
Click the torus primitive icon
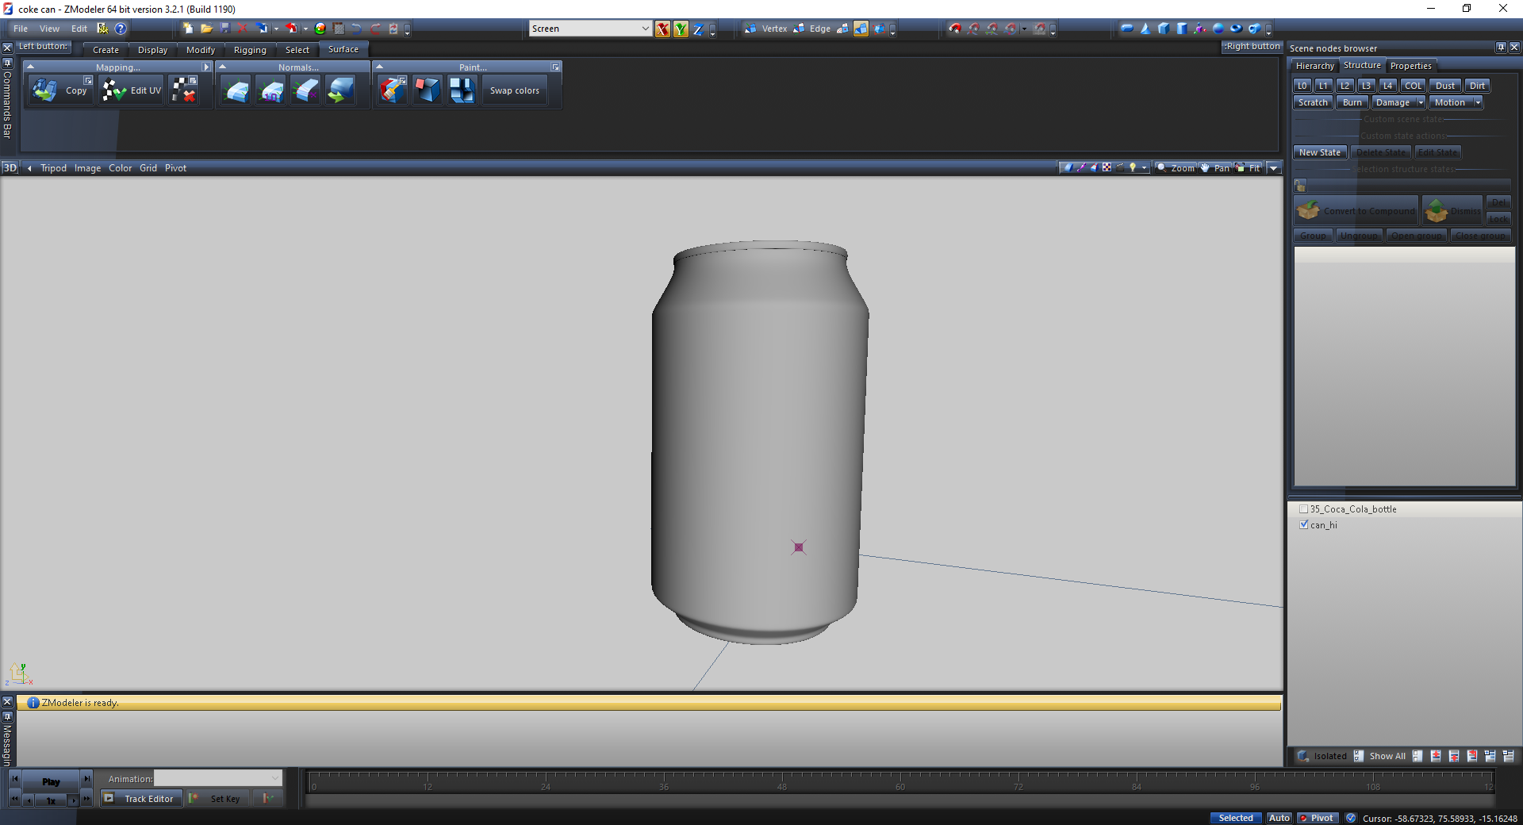tap(1236, 29)
